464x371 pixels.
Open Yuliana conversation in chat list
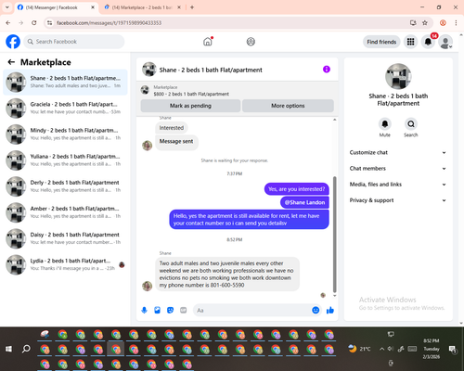(x=65, y=160)
